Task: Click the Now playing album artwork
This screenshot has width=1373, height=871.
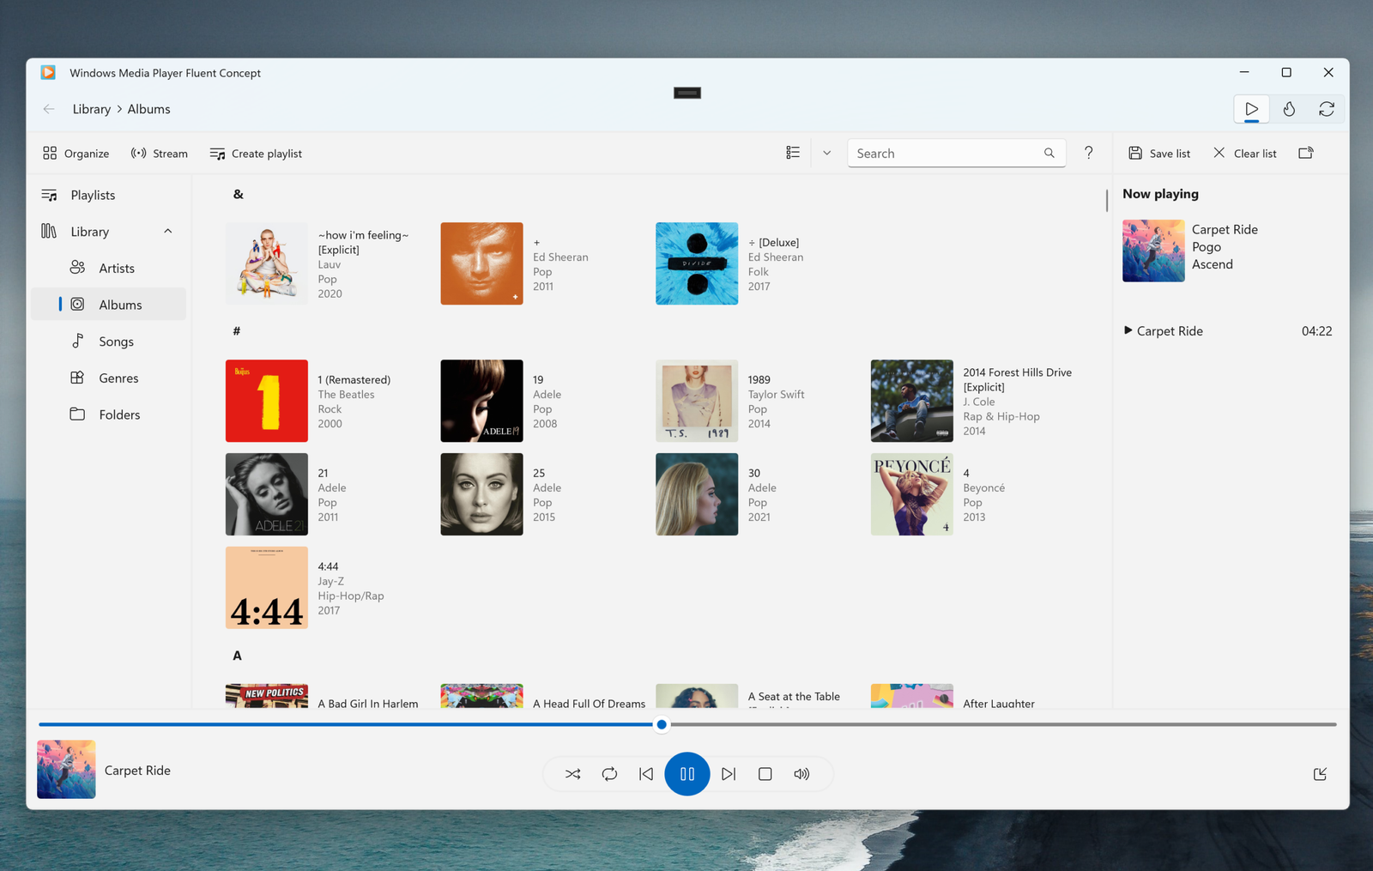Action: tap(1153, 251)
